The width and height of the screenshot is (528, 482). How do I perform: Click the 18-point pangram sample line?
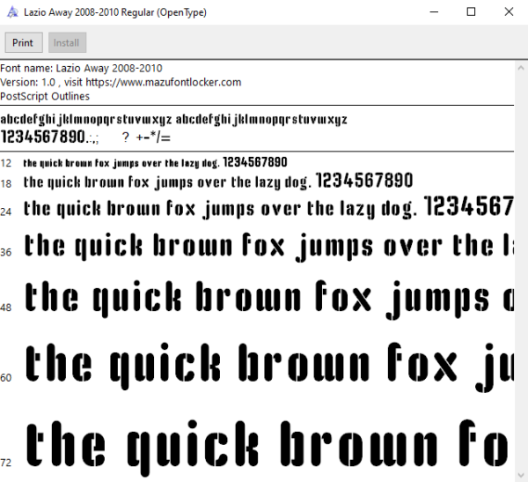coord(218,182)
